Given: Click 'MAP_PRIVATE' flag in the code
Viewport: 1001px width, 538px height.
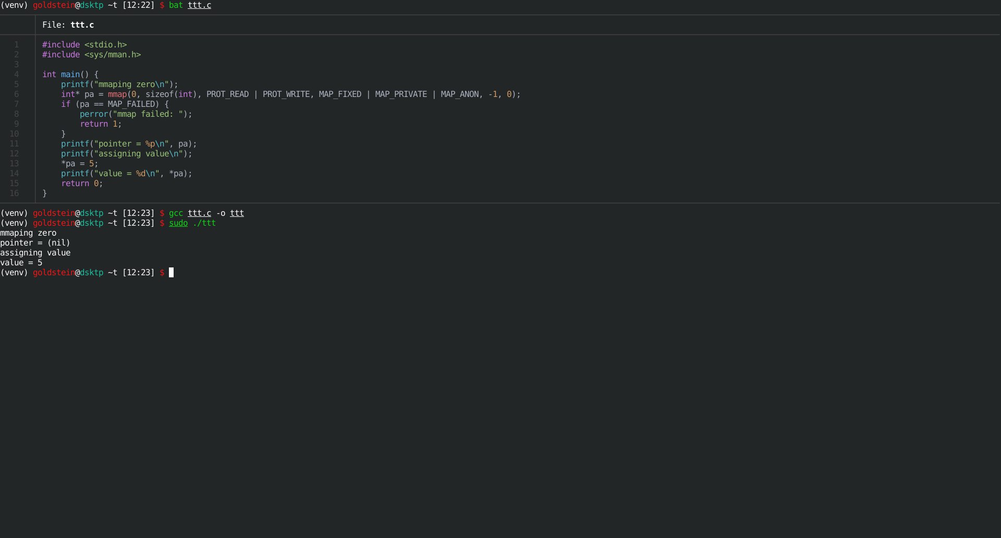Looking at the screenshot, I should click(x=401, y=94).
